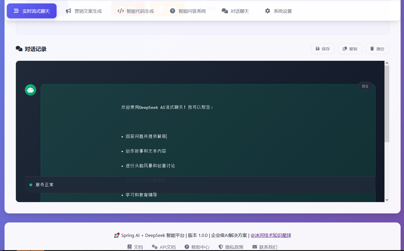Click the gear icon for 系统设置

pos(268,11)
